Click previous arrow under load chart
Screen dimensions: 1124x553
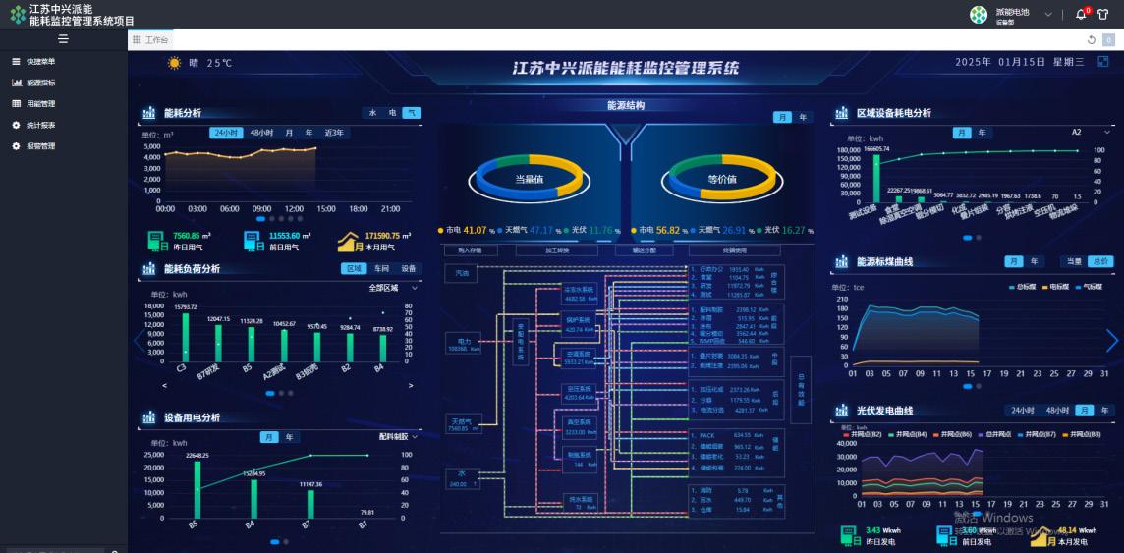(x=166, y=385)
